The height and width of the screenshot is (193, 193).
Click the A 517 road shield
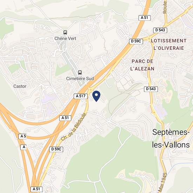click(x=81, y=96)
